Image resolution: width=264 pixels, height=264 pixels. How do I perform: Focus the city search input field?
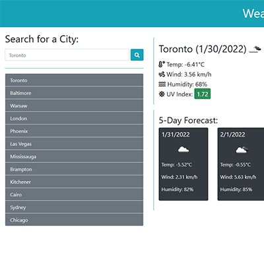click(67, 55)
